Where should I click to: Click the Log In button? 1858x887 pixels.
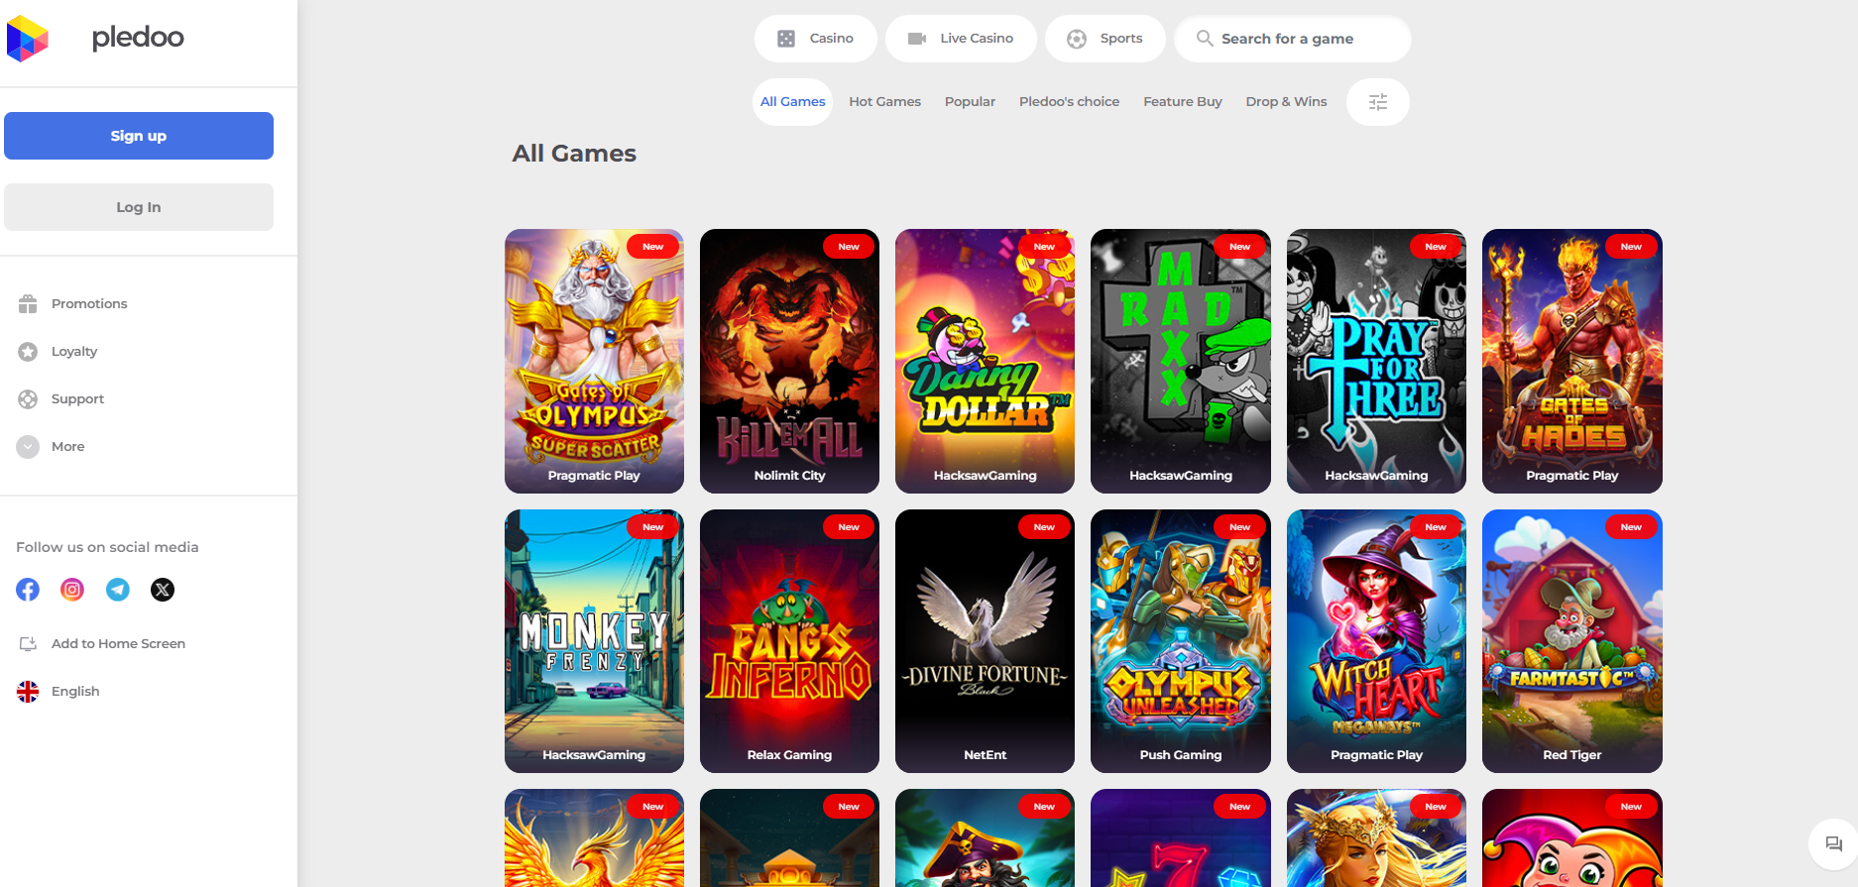[x=139, y=207]
